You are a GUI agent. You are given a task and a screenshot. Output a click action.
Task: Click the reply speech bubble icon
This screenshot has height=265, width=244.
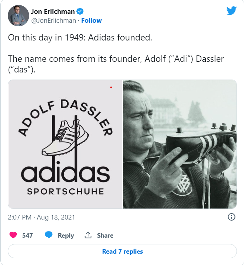point(49,235)
